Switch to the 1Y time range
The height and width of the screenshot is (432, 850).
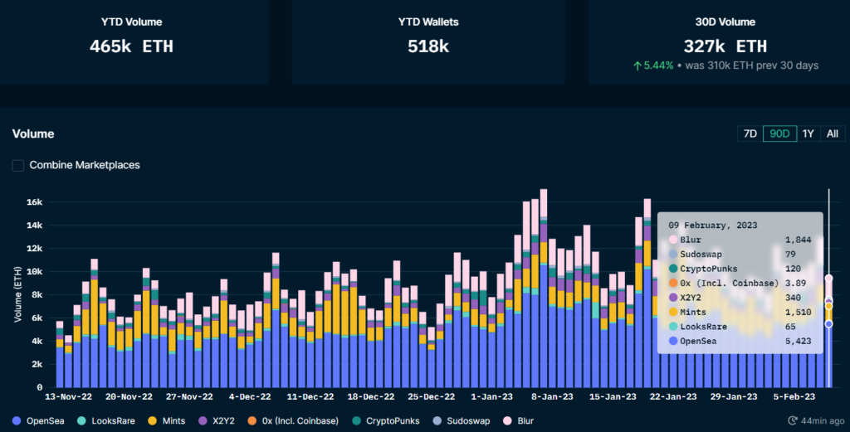[x=808, y=133]
